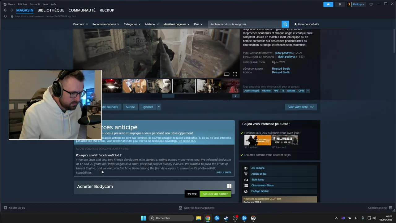Click Ajouter au panier button
Image resolution: width=396 pixels, height=223 pixels.
[215, 194]
